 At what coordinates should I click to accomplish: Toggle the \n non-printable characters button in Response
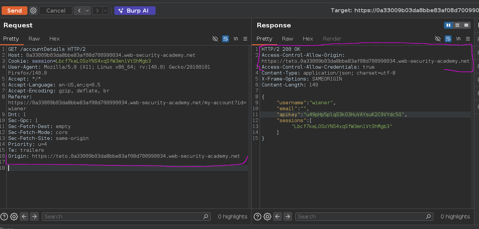(458, 39)
